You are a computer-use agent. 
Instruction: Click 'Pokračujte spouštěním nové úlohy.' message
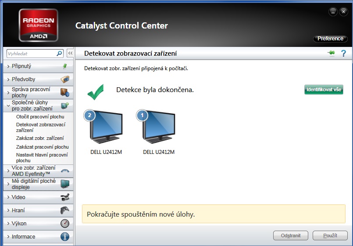141,214
